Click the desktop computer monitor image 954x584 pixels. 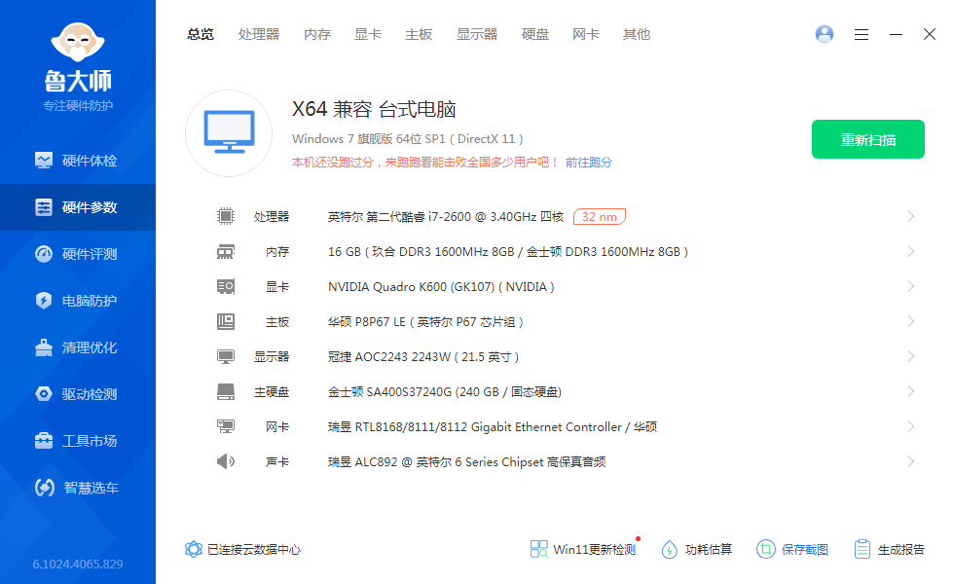coord(229,133)
